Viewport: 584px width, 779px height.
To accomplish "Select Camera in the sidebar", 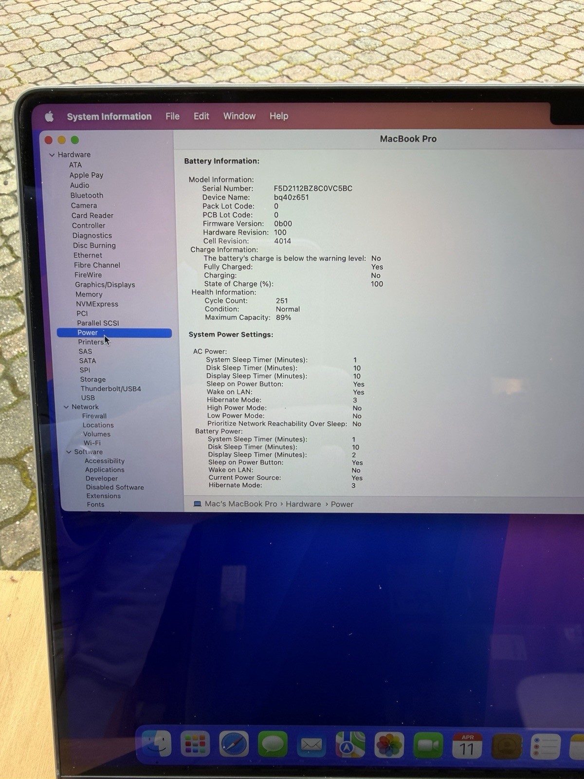I will coord(84,205).
